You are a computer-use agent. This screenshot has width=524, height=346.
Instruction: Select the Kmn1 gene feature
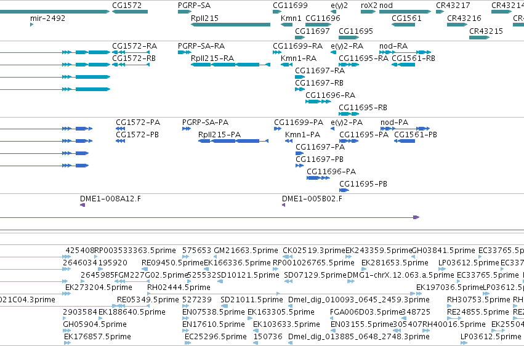click(x=287, y=25)
